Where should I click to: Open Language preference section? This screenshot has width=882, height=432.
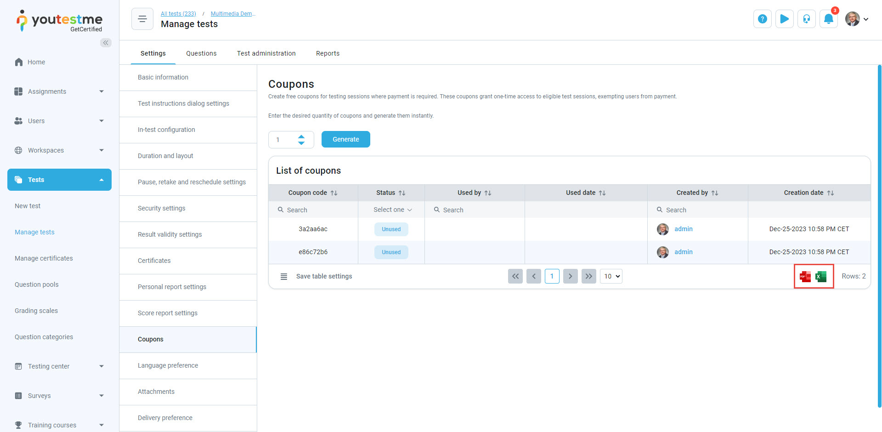[188, 365]
